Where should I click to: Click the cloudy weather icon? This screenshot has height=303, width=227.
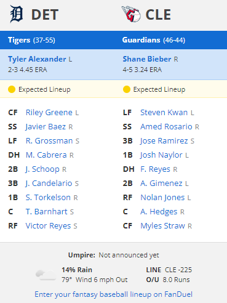pos(46,275)
